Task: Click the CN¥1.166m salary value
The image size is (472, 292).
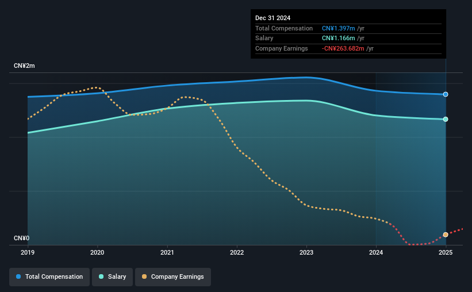Action: pyautogui.click(x=339, y=39)
